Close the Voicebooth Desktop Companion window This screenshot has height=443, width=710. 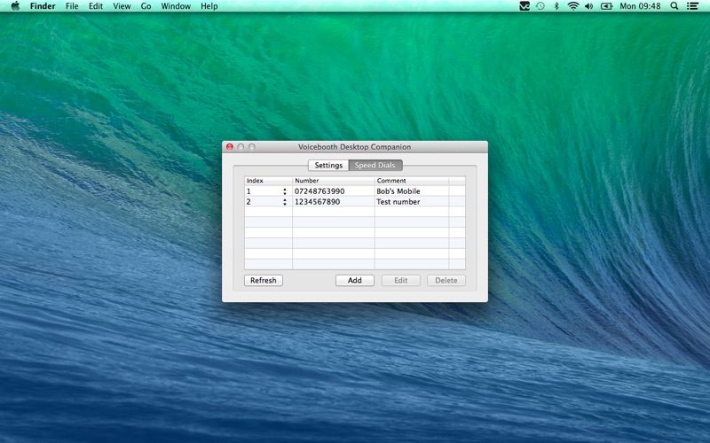[x=230, y=147]
